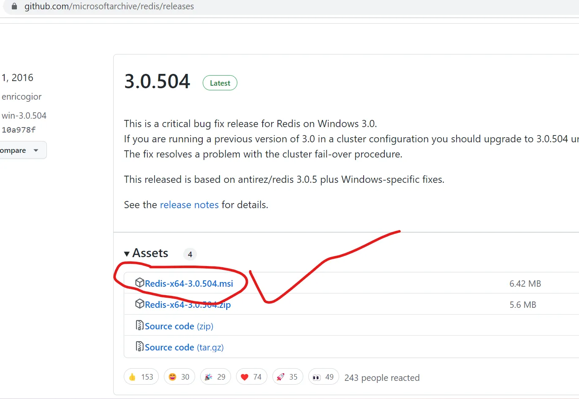Viewport: 579px width, 399px height.
Task: Click the archive icon beside Source code (tar.gz)
Action: (x=139, y=346)
